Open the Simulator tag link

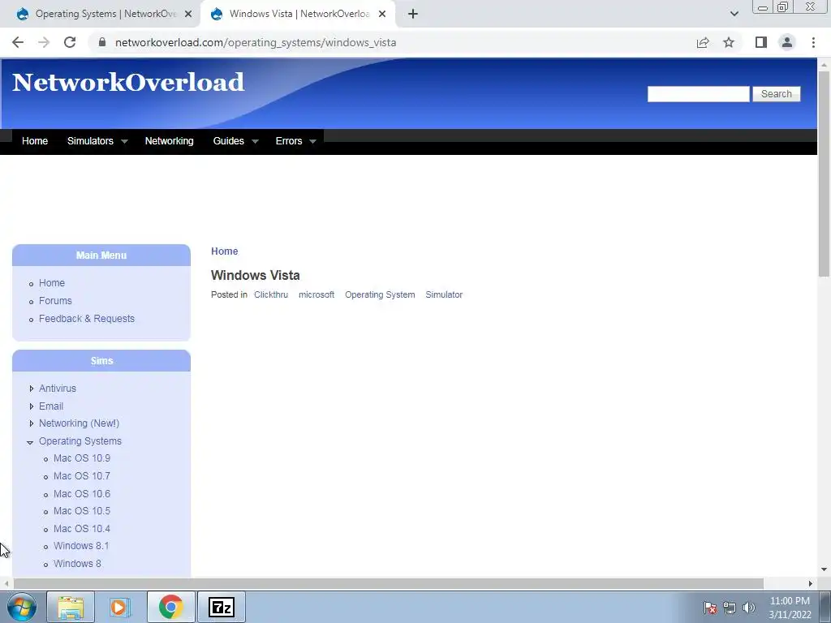[444, 294]
